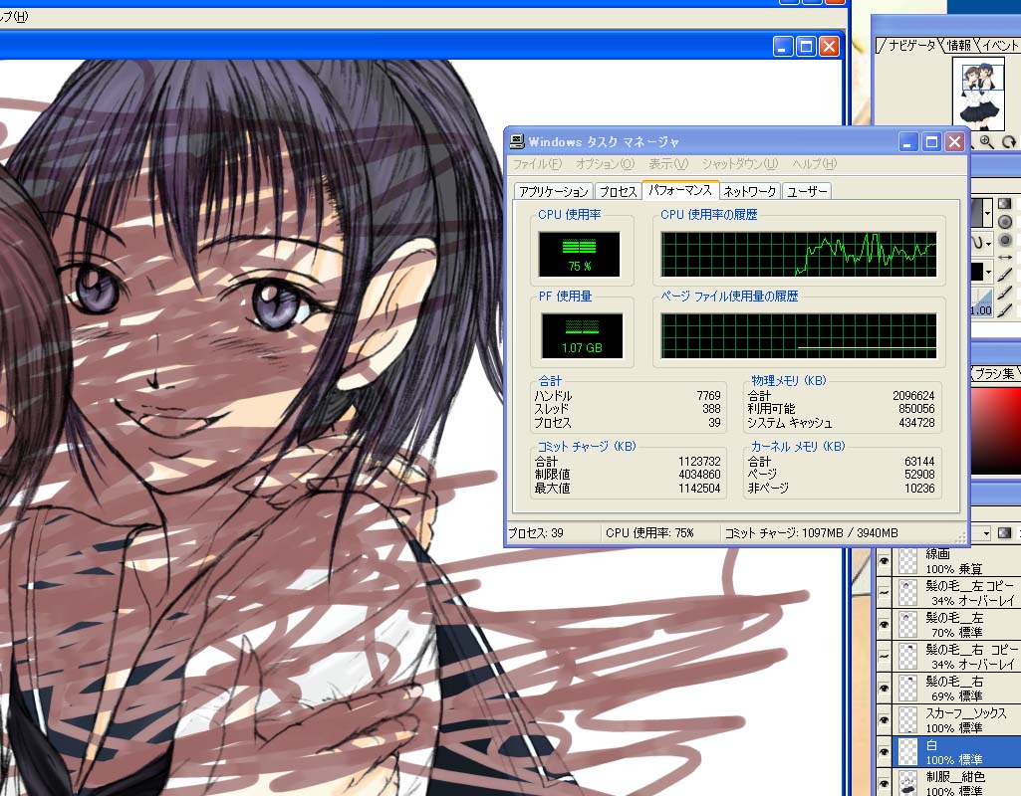Click the horizontal double-arrow icon in tool options
Viewport: 1021px width, 796px height.
pyautogui.click(x=1005, y=258)
